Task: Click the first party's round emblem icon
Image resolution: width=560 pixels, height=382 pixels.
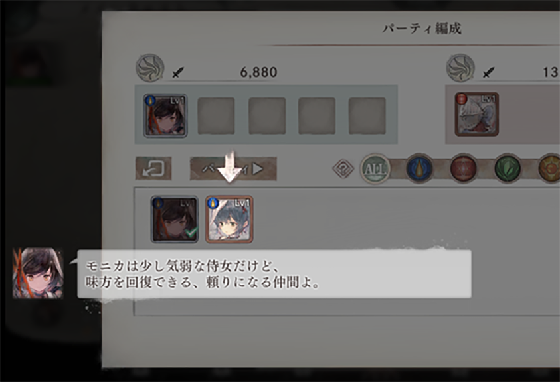Action: (150, 68)
